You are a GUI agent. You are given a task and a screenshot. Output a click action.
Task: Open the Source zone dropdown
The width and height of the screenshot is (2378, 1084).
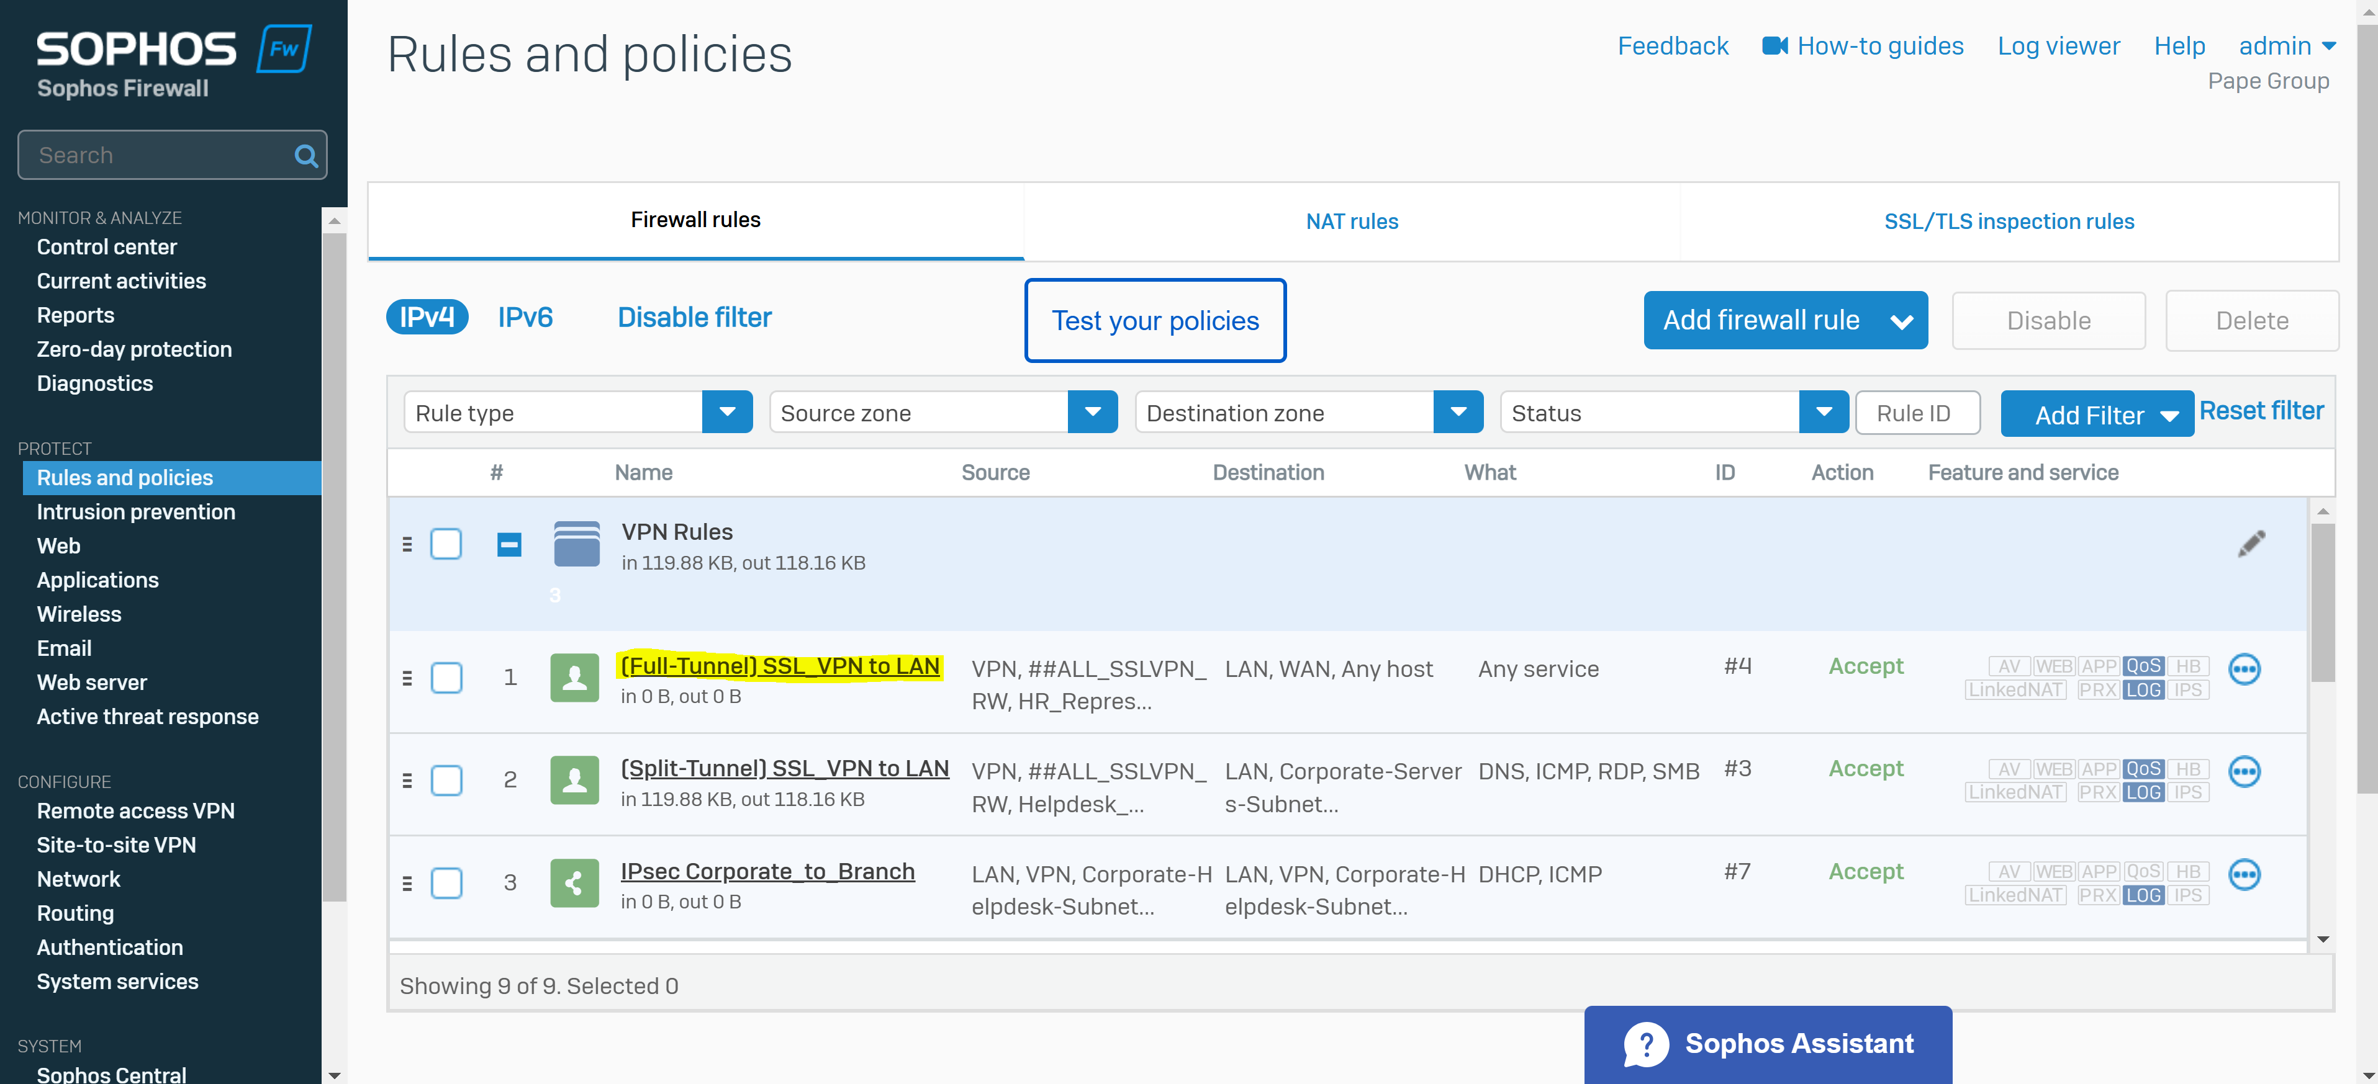tap(944, 413)
